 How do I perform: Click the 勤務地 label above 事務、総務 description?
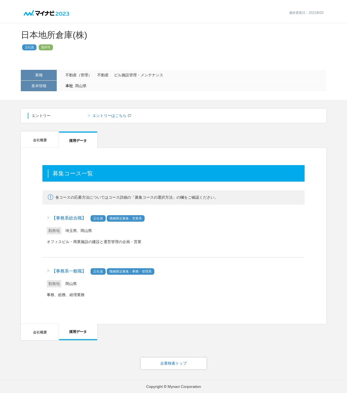(54, 284)
